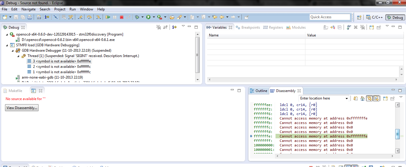Image resolution: width=406 pixels, height=167 pixels.
Task: Click the Print icon in the main toolbar
Action: click(x=30, y=17)
